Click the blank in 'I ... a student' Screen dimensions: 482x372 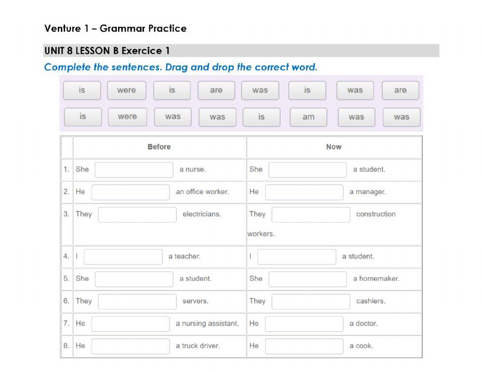[x=296, y=257]
